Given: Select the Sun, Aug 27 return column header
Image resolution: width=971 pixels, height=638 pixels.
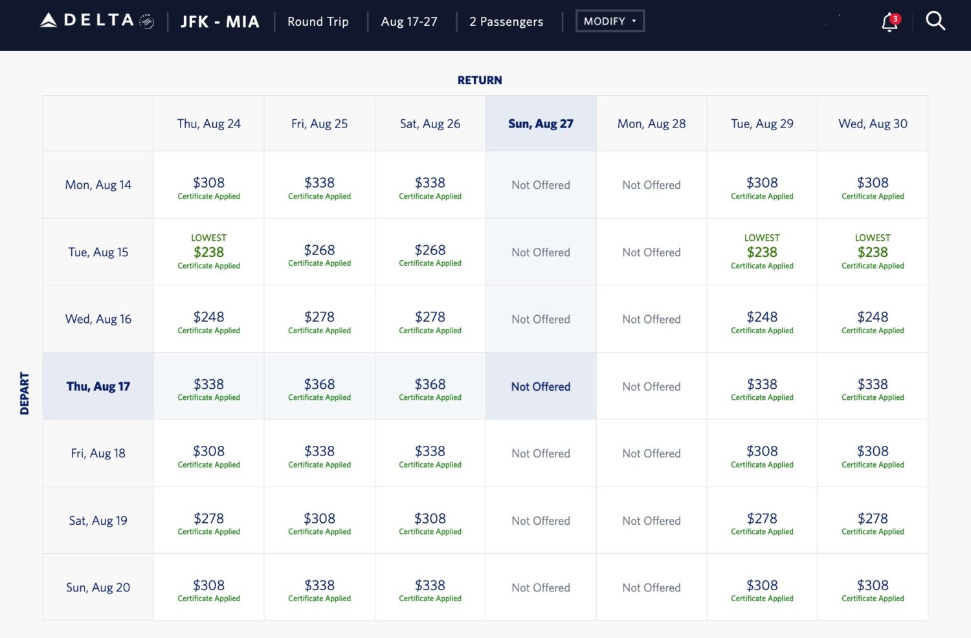Looking at the screenshot, I should [541, 123].
